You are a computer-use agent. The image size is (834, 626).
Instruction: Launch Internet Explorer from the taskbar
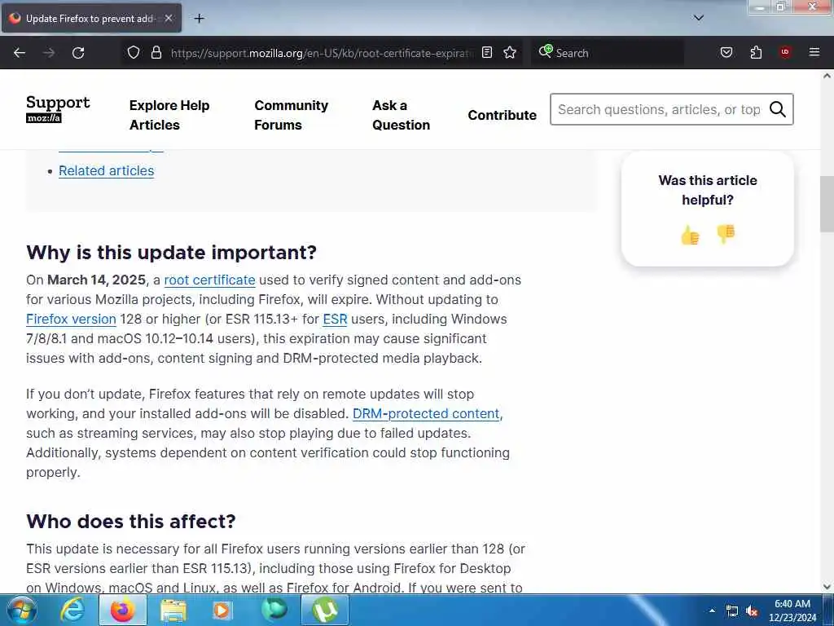click(72, 610)
